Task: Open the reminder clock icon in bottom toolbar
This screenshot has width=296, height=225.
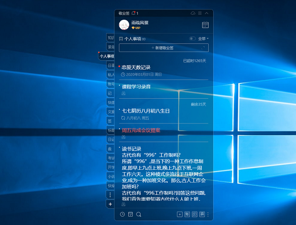Action: click(x=122, y=214)
